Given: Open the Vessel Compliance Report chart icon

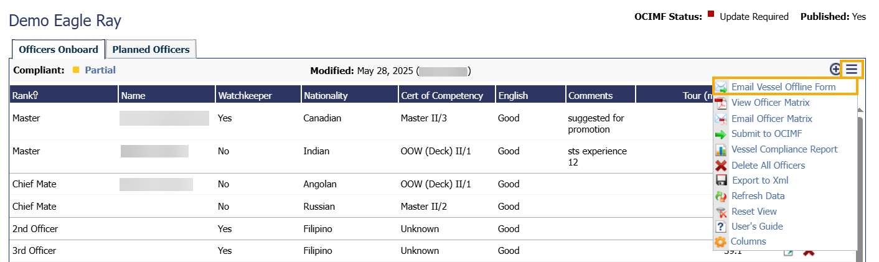Looking at the screenshot, I should pyautogui.click(x=721, y=149).
